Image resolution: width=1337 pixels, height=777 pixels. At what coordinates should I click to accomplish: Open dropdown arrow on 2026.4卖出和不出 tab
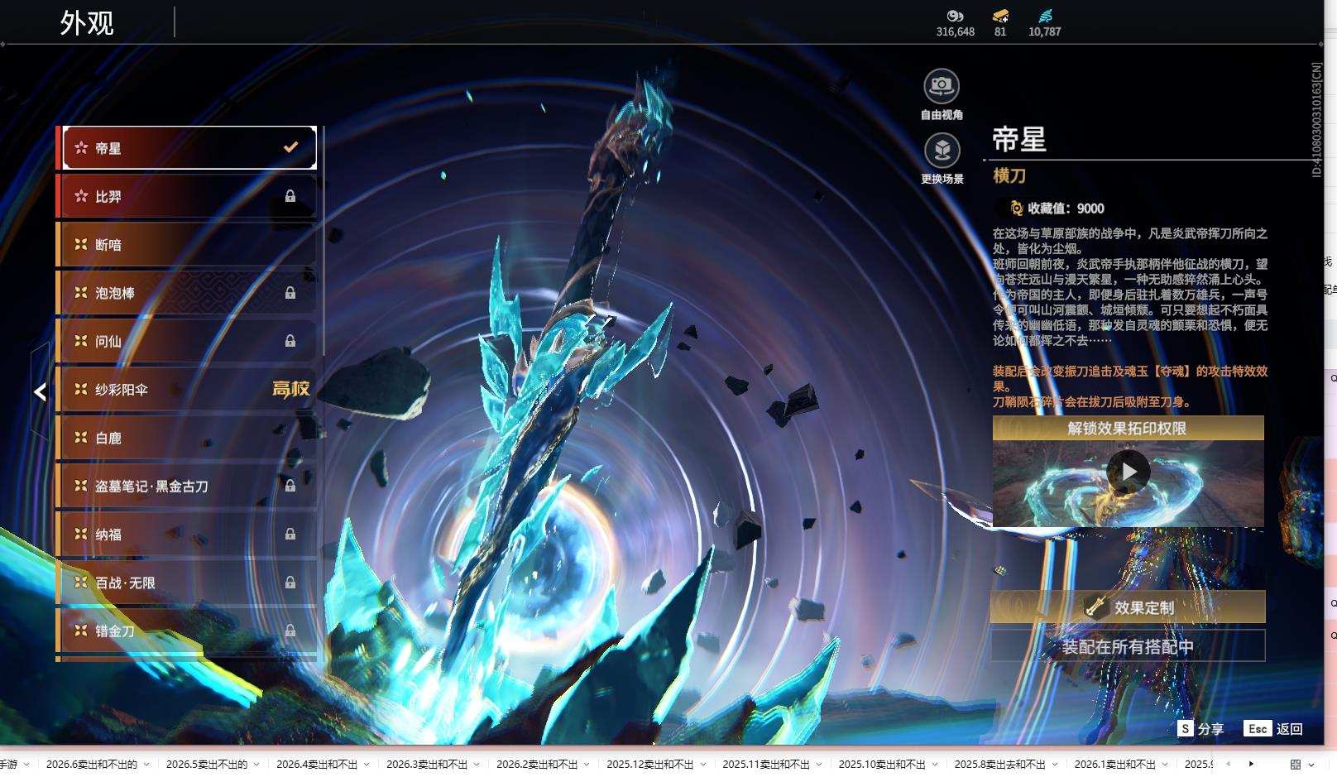(367, 765)
